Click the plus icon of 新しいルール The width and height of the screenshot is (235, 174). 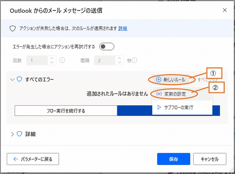pyautogui.click(x=159, y=79)
